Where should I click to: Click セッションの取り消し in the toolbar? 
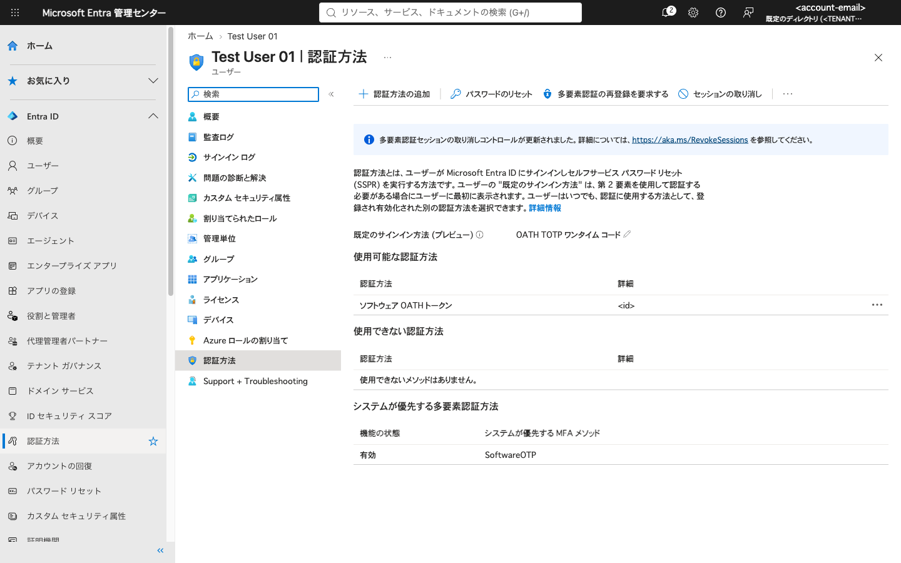[720, 94]
